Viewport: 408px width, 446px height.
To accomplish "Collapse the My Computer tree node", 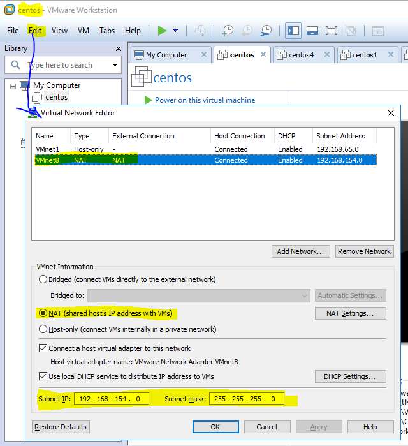I will [x=13, y=86].
